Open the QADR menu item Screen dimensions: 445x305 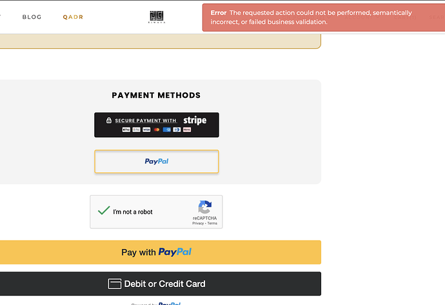73,17
